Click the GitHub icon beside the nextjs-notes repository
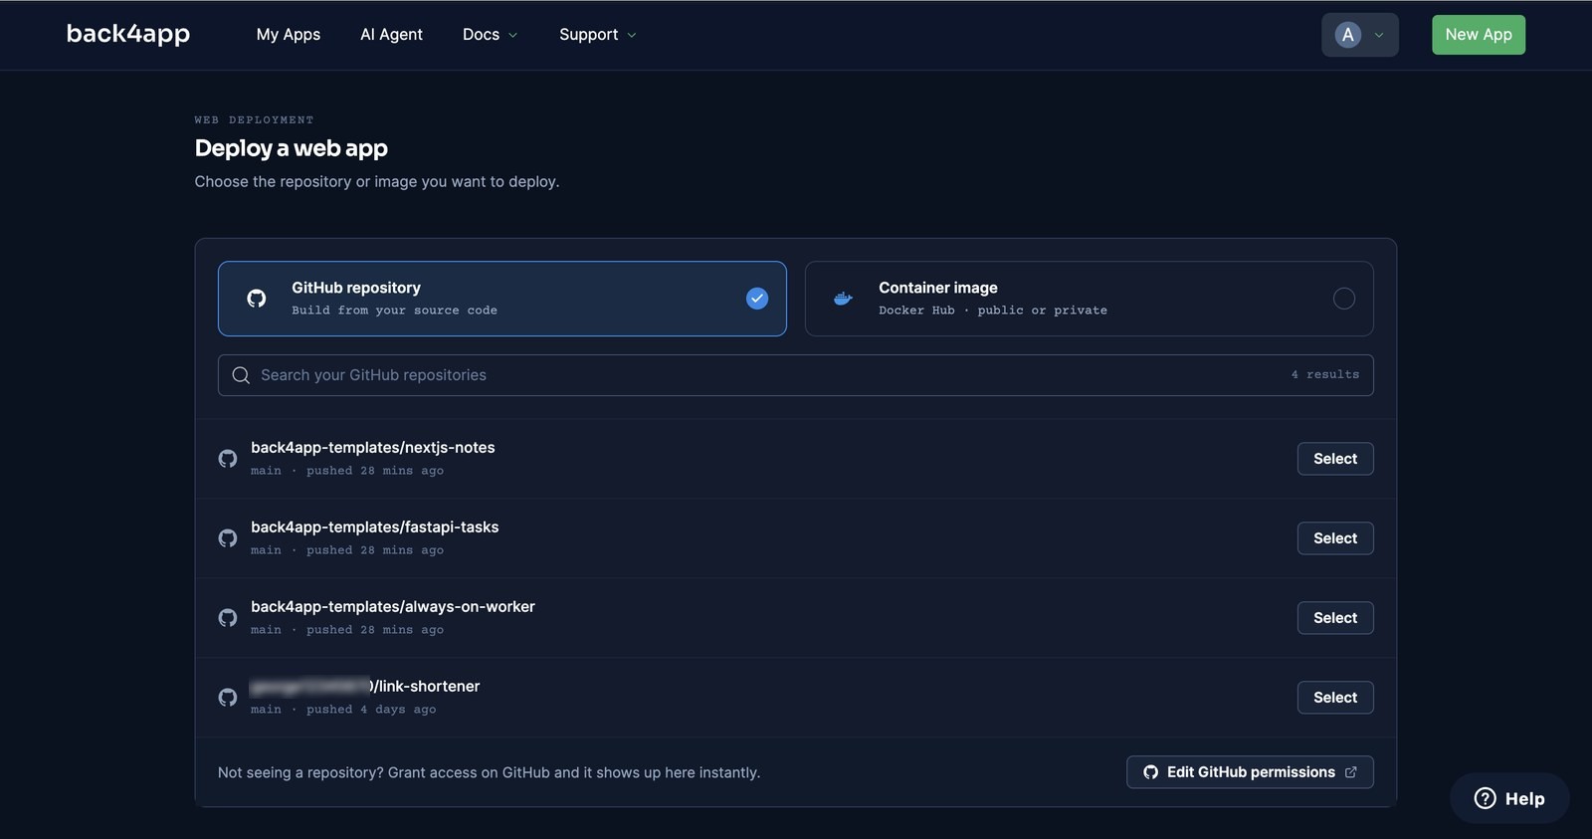Viewport: 1592px width, 839px height. click(x=228, y=459)
